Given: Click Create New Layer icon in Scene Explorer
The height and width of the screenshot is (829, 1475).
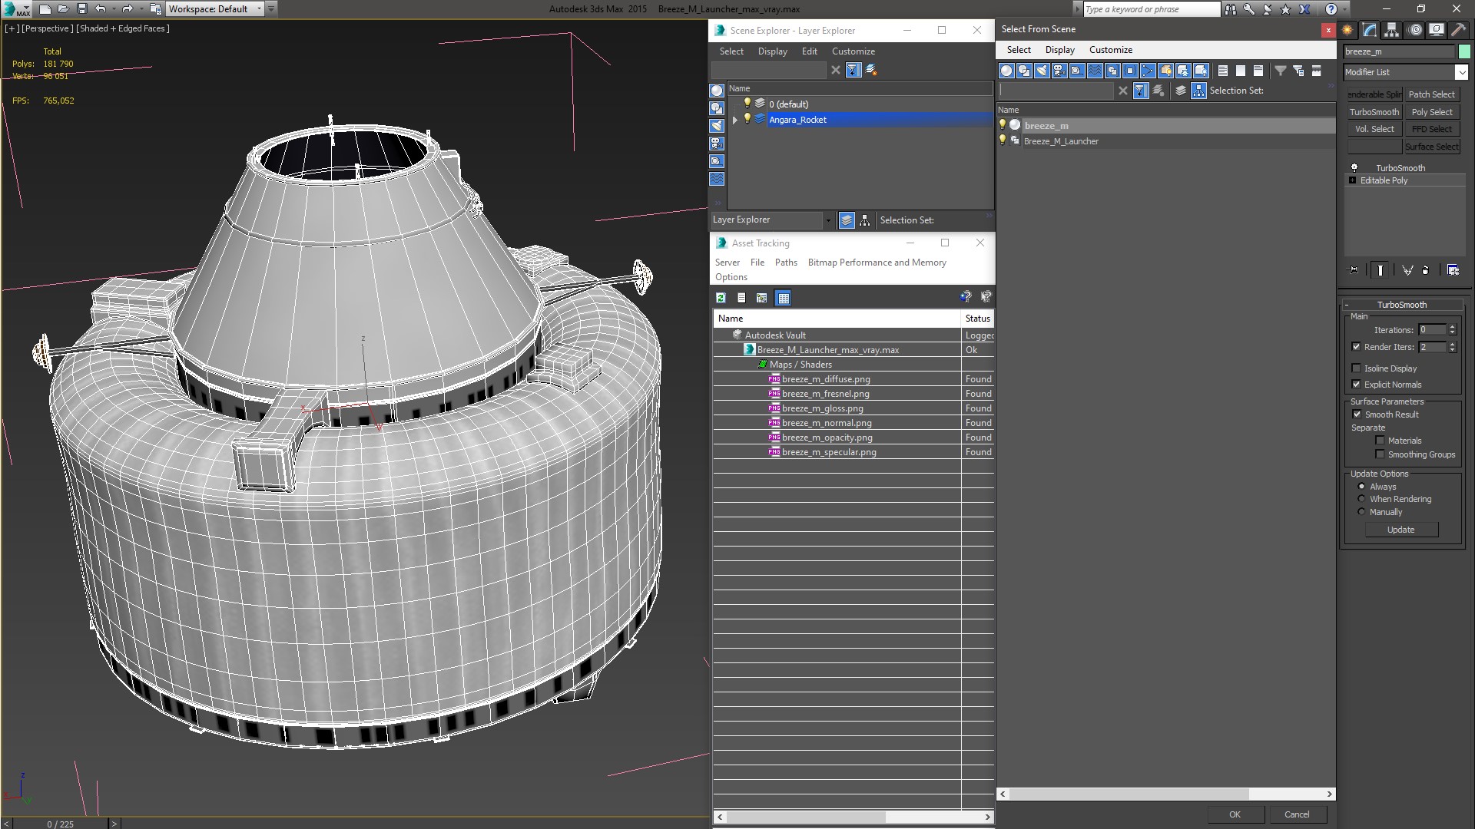Looking at the screenshot, I should click(872, 70).
